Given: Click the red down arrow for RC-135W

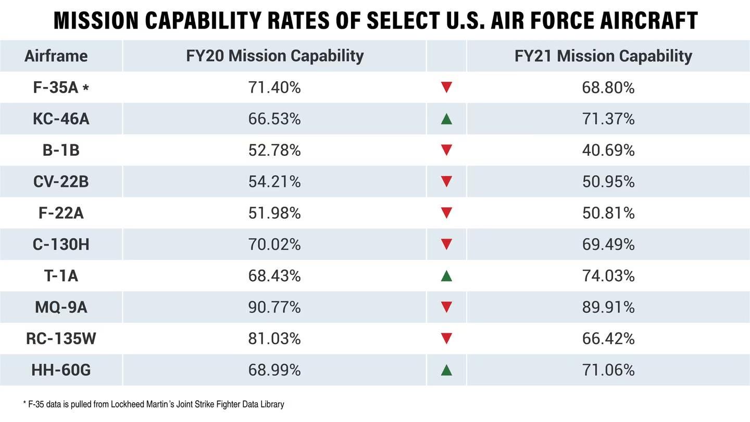Looking at the screenshot, I should tap(446, 339).
